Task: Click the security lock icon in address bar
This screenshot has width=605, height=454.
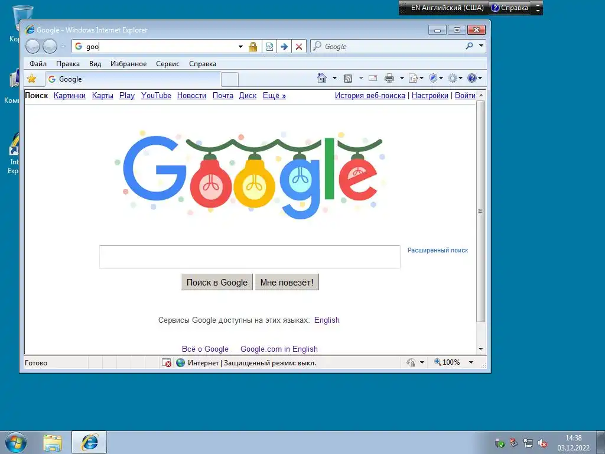Action: 253,47
